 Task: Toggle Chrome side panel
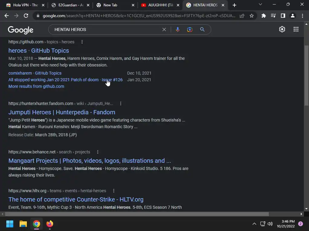pos(283,16)
